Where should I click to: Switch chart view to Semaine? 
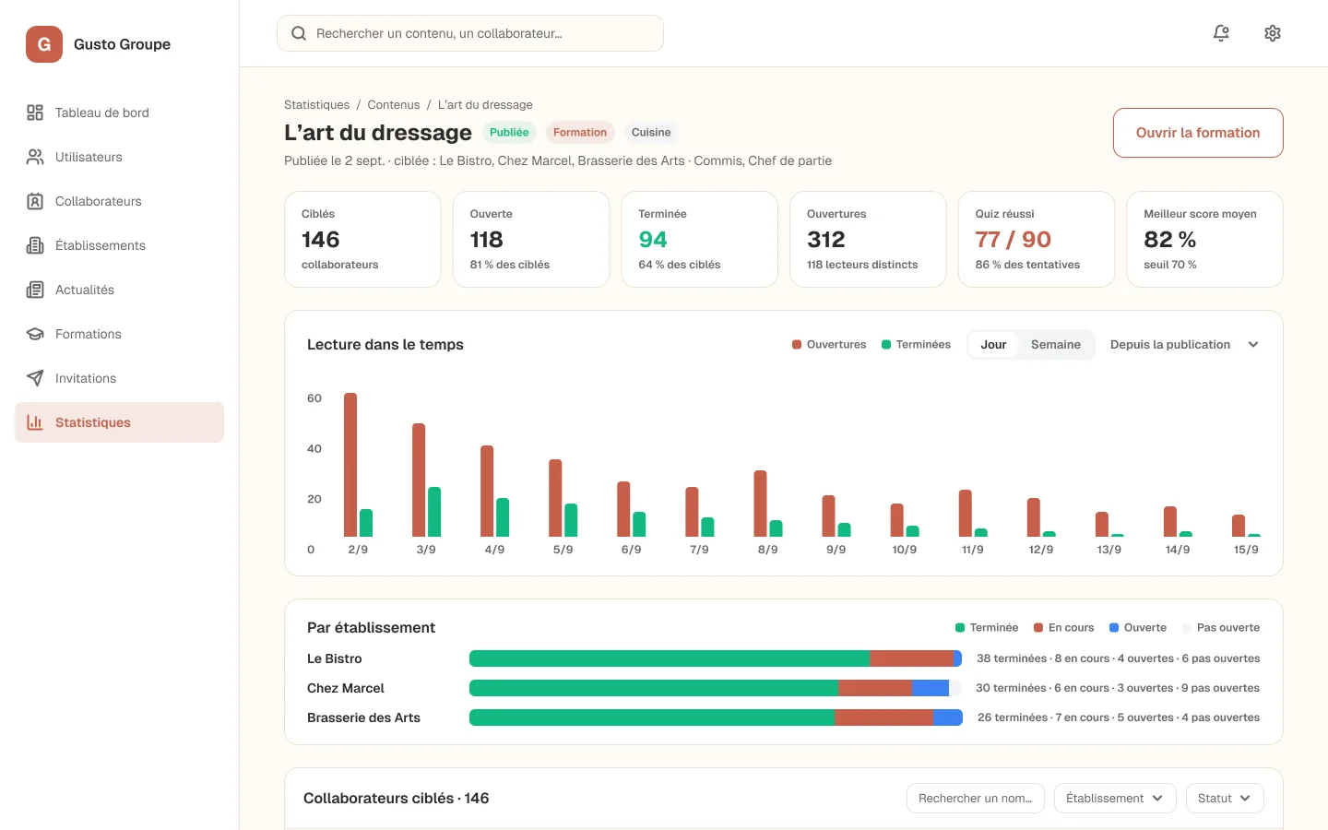coord(1055,345)
